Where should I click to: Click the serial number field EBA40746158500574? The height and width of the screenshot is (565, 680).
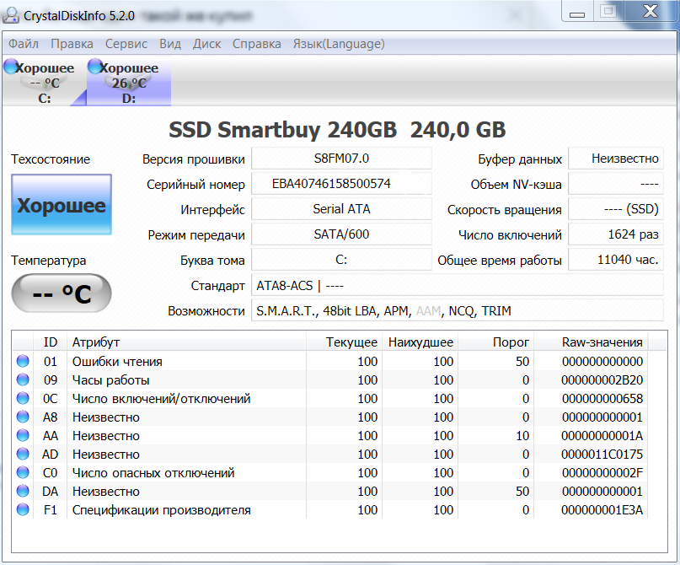[341, 184]
